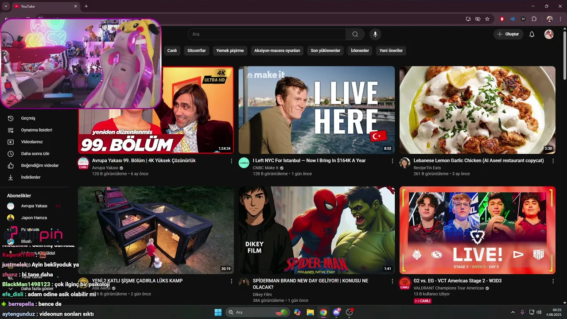Open G2 vs. EG live stream thumbnail
Screen dimensions: 567x319
click(x=478, y=230)
